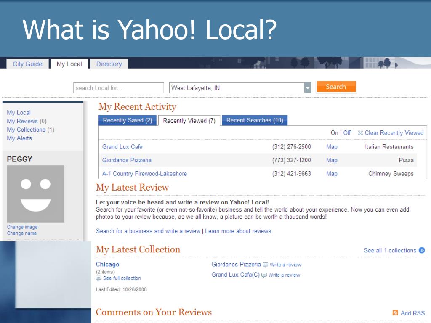The image size is (431, 323).
Task: Open Map for Grand Lux Cafe row
Action: pyautogui.click(x=332, y=147)
